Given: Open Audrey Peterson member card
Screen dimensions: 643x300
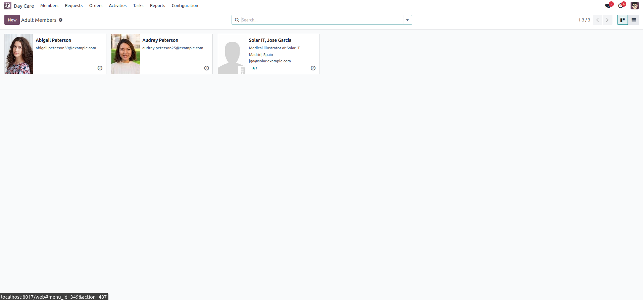Looking at the screenshot, I should (162, 54).
